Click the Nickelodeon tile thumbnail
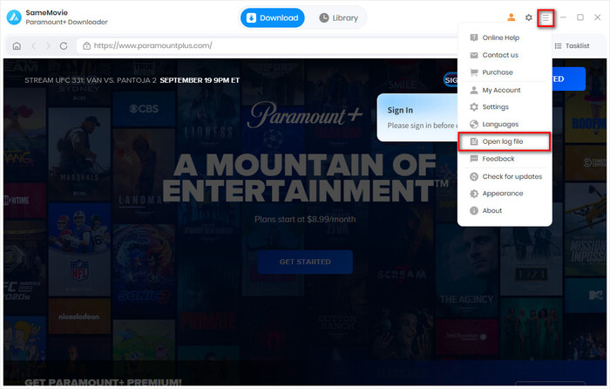The width and height of the screenshot is (610, 389). point(79,317)
